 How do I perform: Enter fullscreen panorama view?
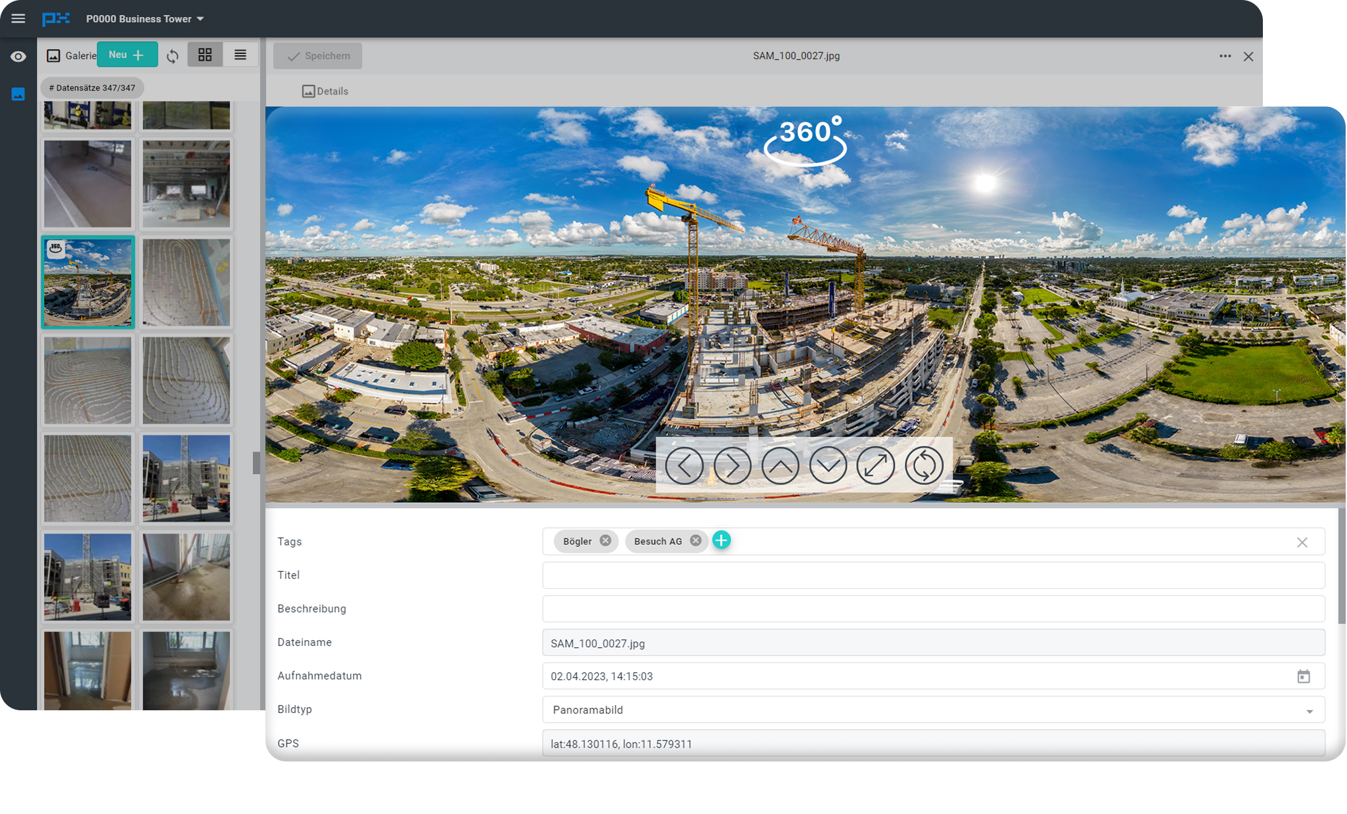point(876,465)
